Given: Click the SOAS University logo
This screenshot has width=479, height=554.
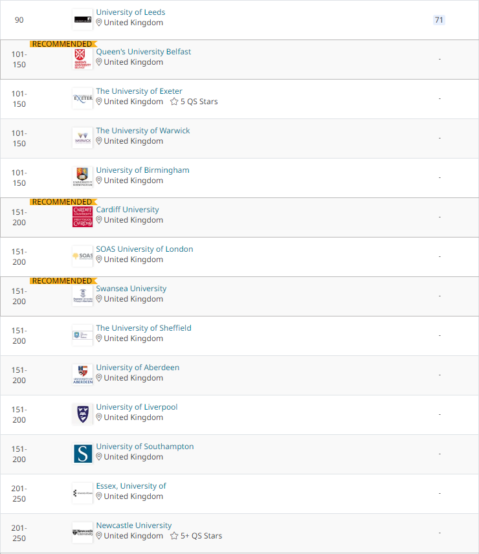Looking at the screenshot, I should pyautogui.click(x=82, y=256).
